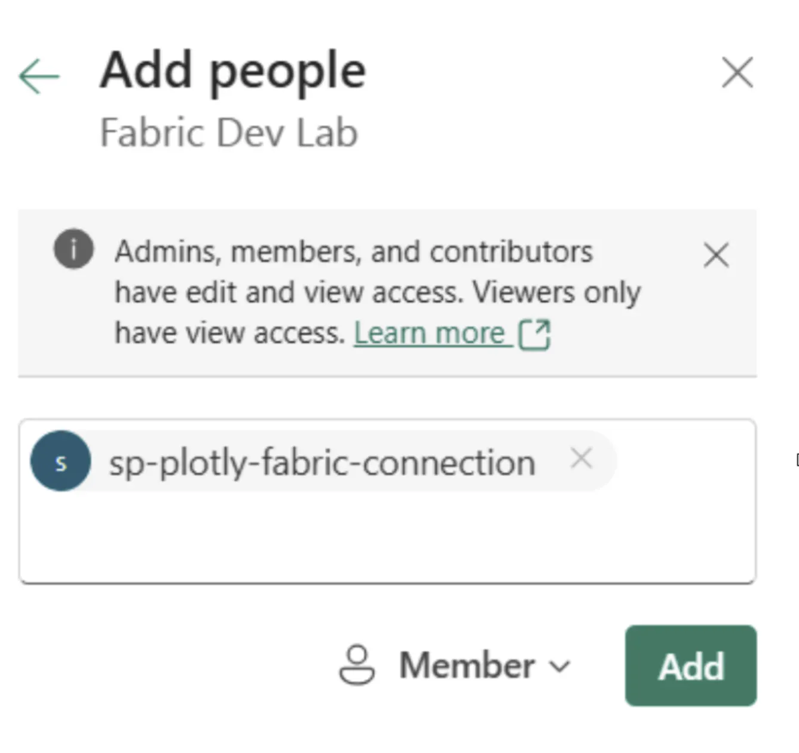
Task: Dismiss the Admins info banner
Action: 716,255
